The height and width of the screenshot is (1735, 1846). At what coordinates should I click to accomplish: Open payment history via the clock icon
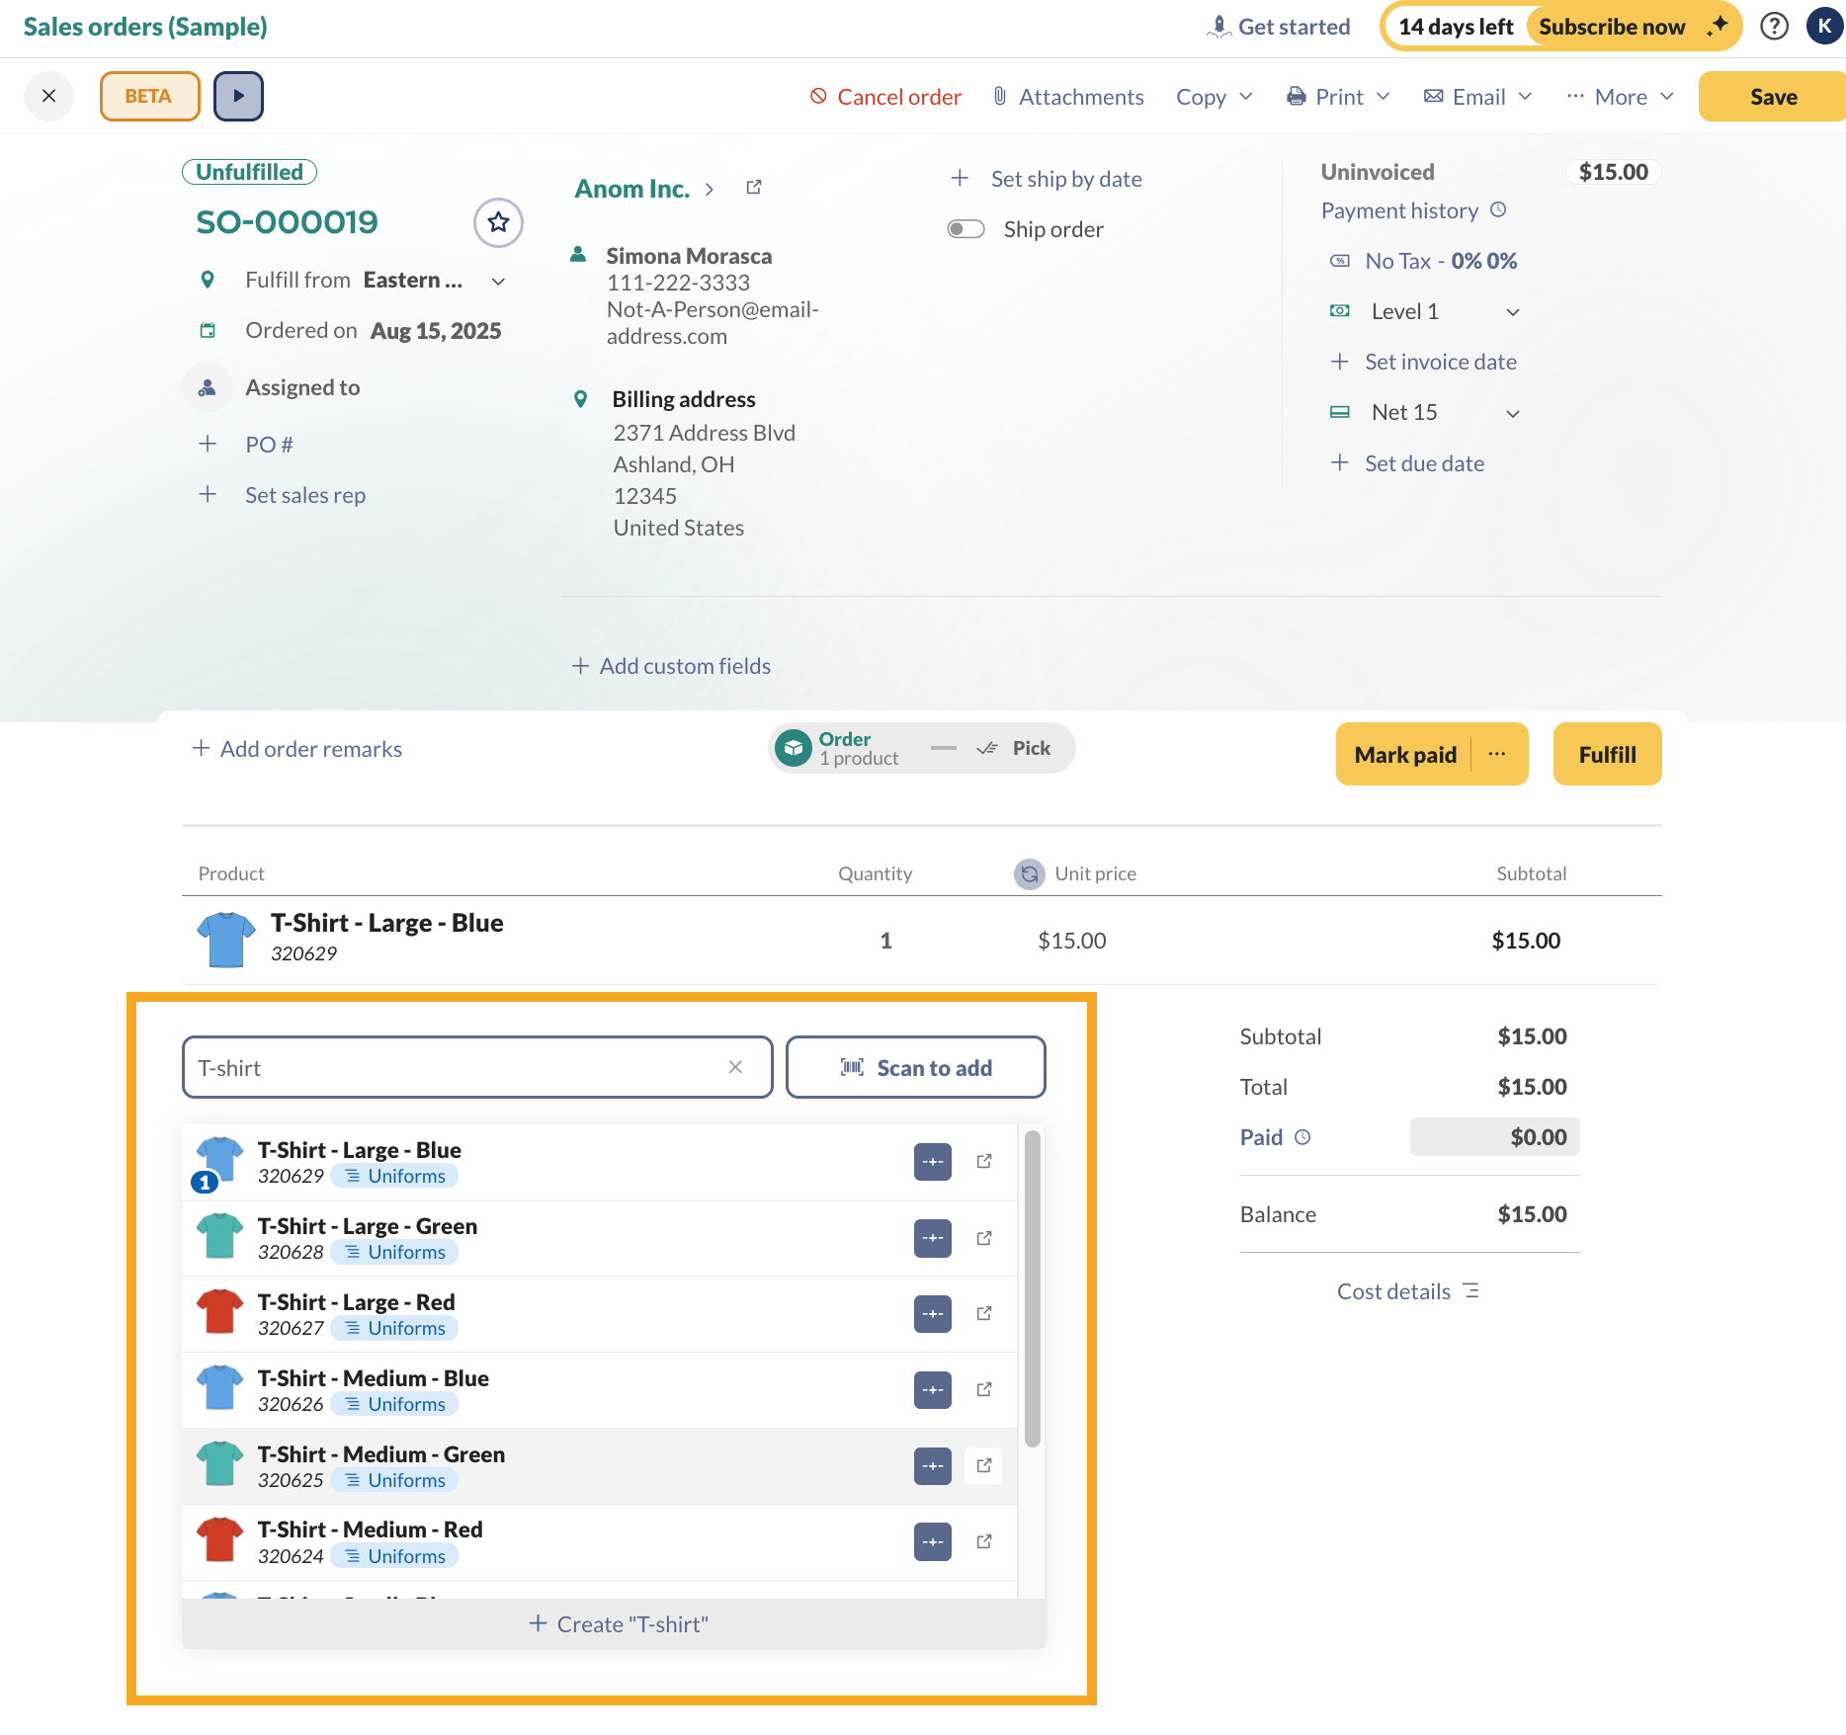pos(1498,209)
